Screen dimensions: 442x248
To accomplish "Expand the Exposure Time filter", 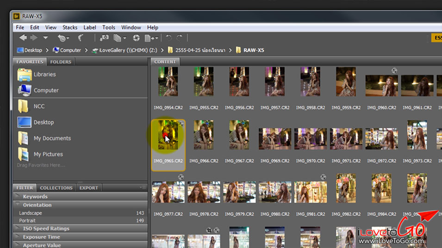I will pos(18,236).
